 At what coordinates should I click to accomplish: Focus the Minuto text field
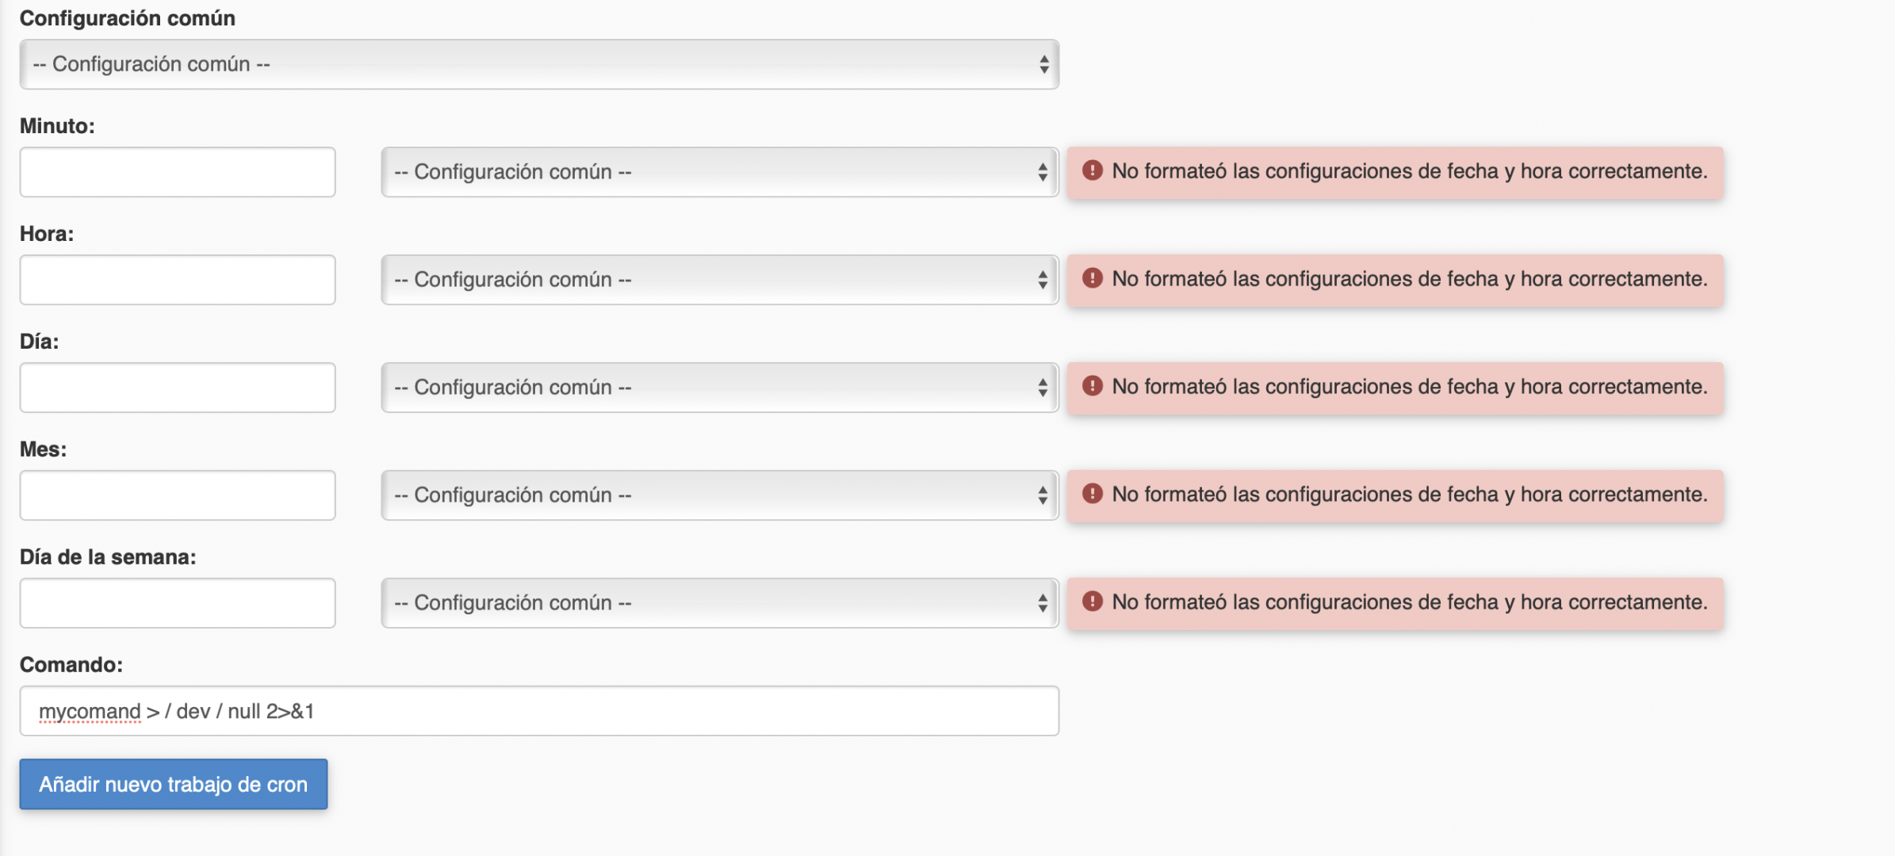[178, 172]
